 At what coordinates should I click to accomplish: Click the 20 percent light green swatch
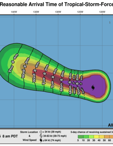point(91,137)
